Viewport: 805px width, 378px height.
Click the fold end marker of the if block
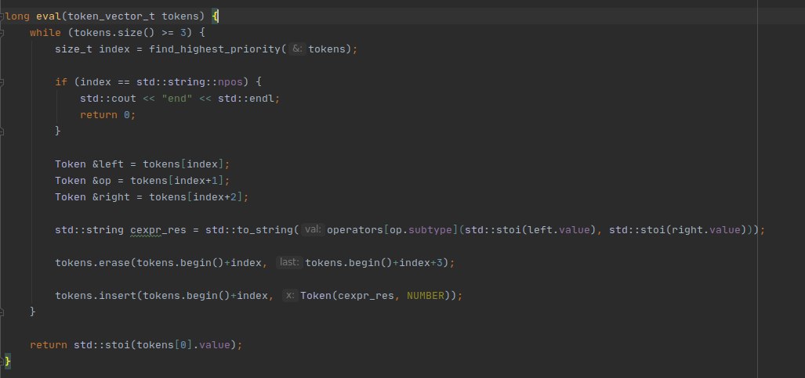coord(2,131)
